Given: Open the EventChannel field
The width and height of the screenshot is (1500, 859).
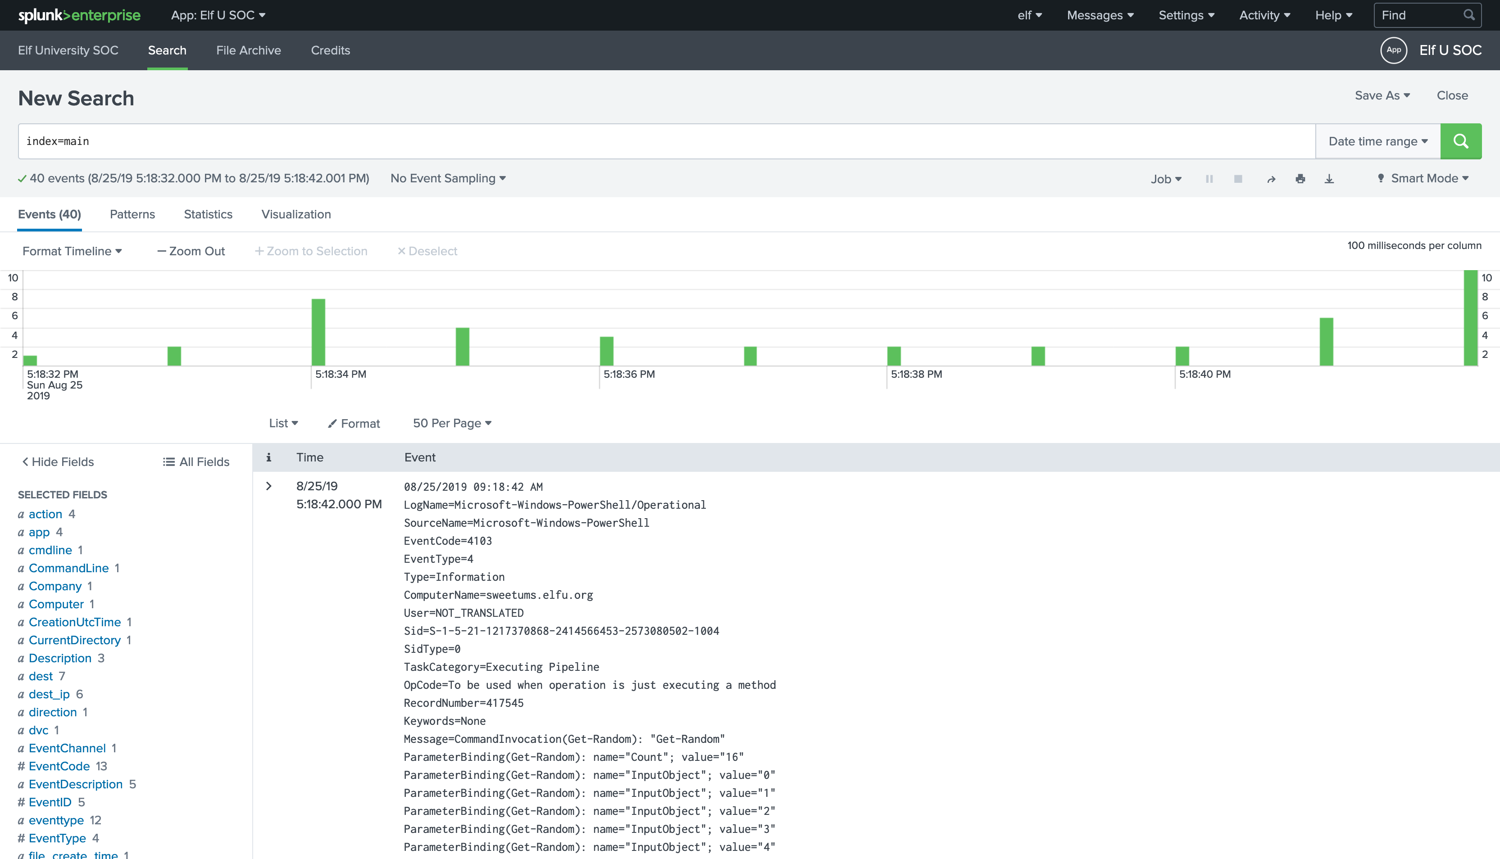Looking at the screenshot, I should [67, 748].
